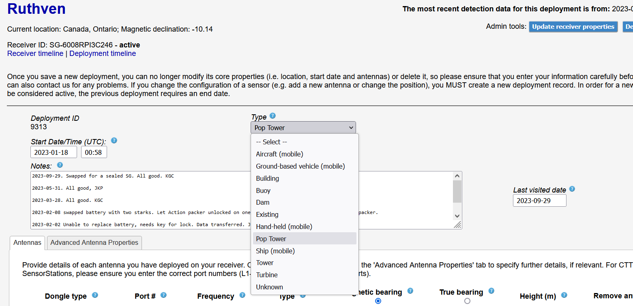The image size is (633, 306).
Task: Open the Antennas tab
Action: [27, 242]
